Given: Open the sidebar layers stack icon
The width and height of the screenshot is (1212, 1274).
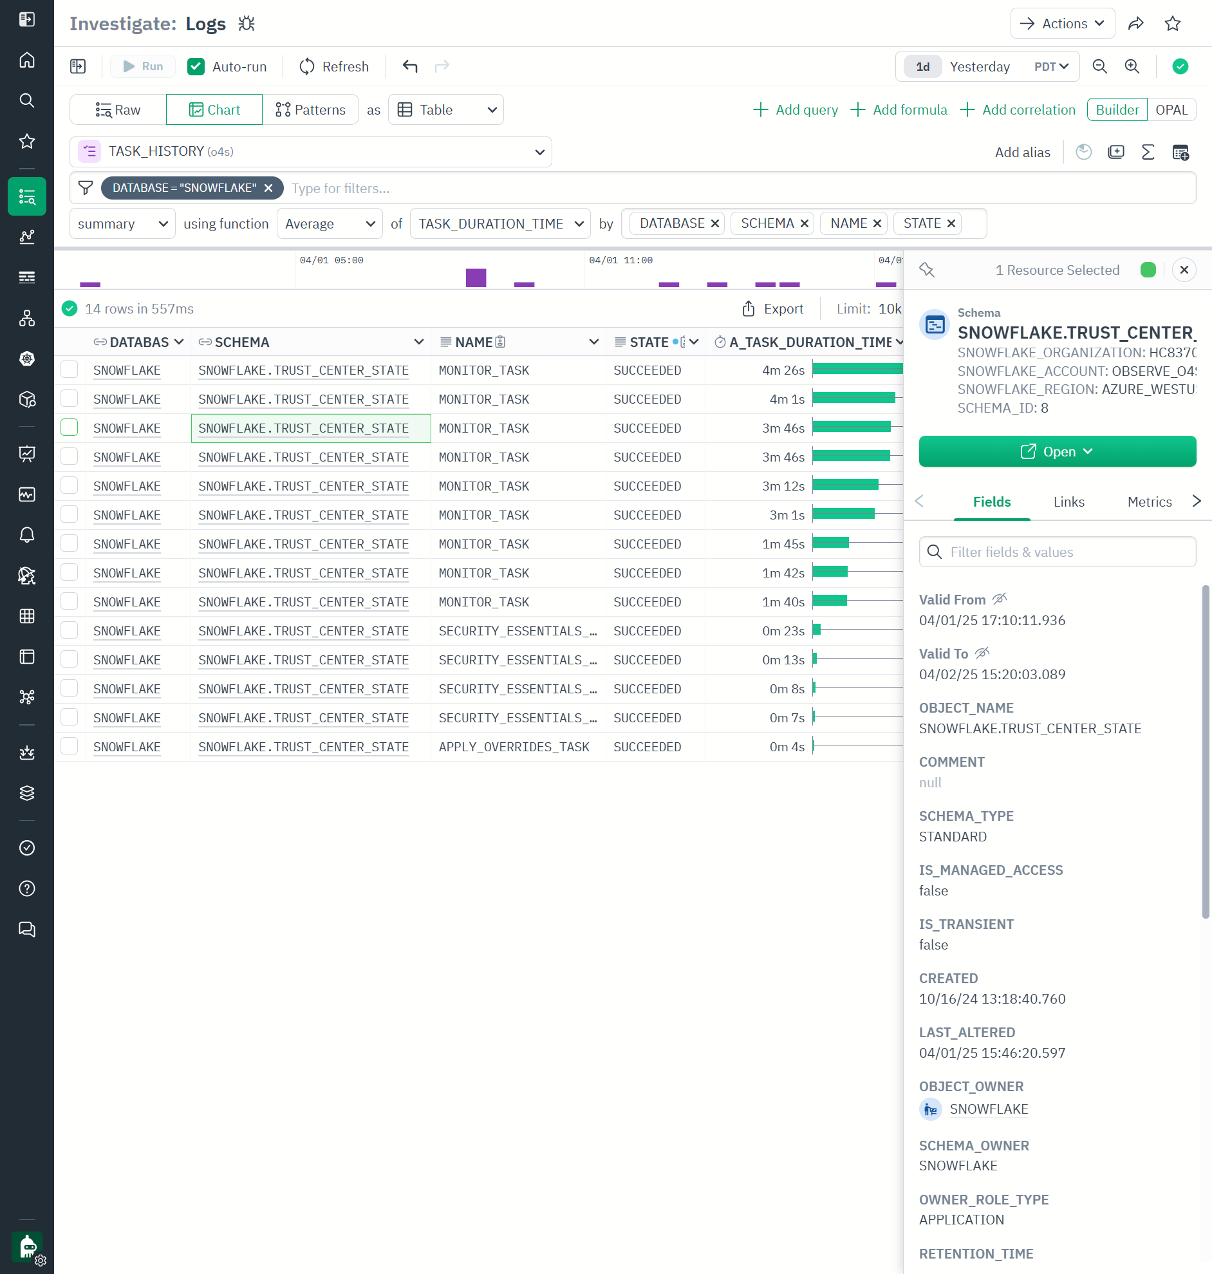Looking at the screenshot, I should tap(26, 792).
